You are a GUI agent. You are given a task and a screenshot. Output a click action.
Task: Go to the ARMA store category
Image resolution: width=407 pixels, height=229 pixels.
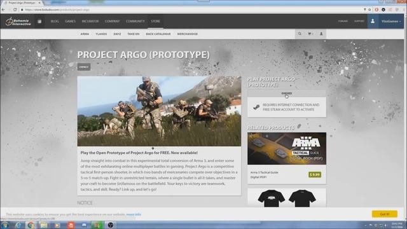tap(85, 34)
